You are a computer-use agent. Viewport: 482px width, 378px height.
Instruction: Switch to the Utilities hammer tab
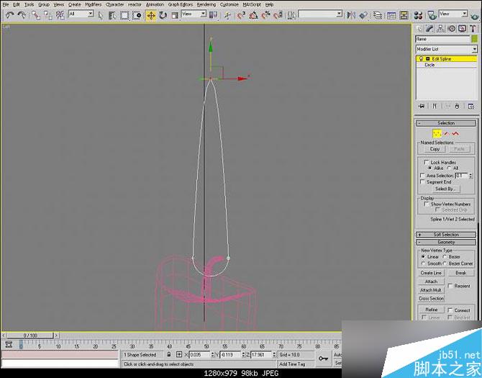click(473, 29)
